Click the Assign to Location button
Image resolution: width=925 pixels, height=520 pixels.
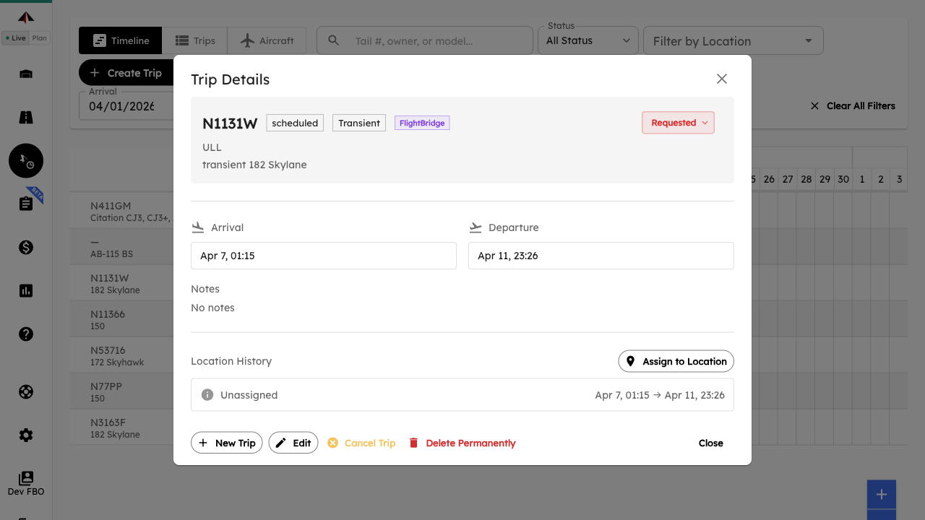point(676,361)
